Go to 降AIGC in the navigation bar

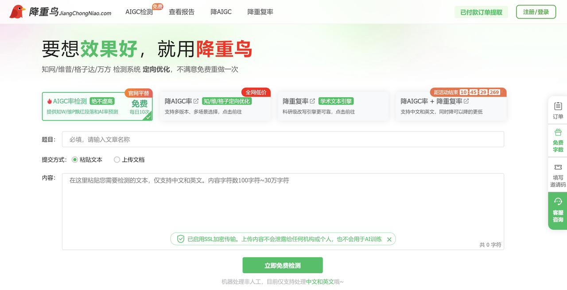pyautogui.click(x=221, y=12)
